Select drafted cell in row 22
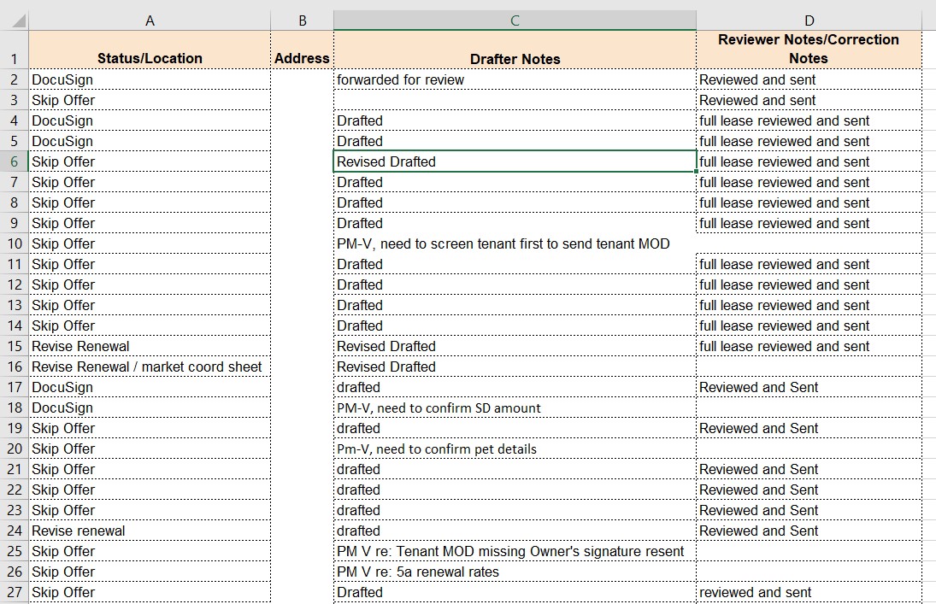Screen dimensions: 936x604 pos(515,490)
